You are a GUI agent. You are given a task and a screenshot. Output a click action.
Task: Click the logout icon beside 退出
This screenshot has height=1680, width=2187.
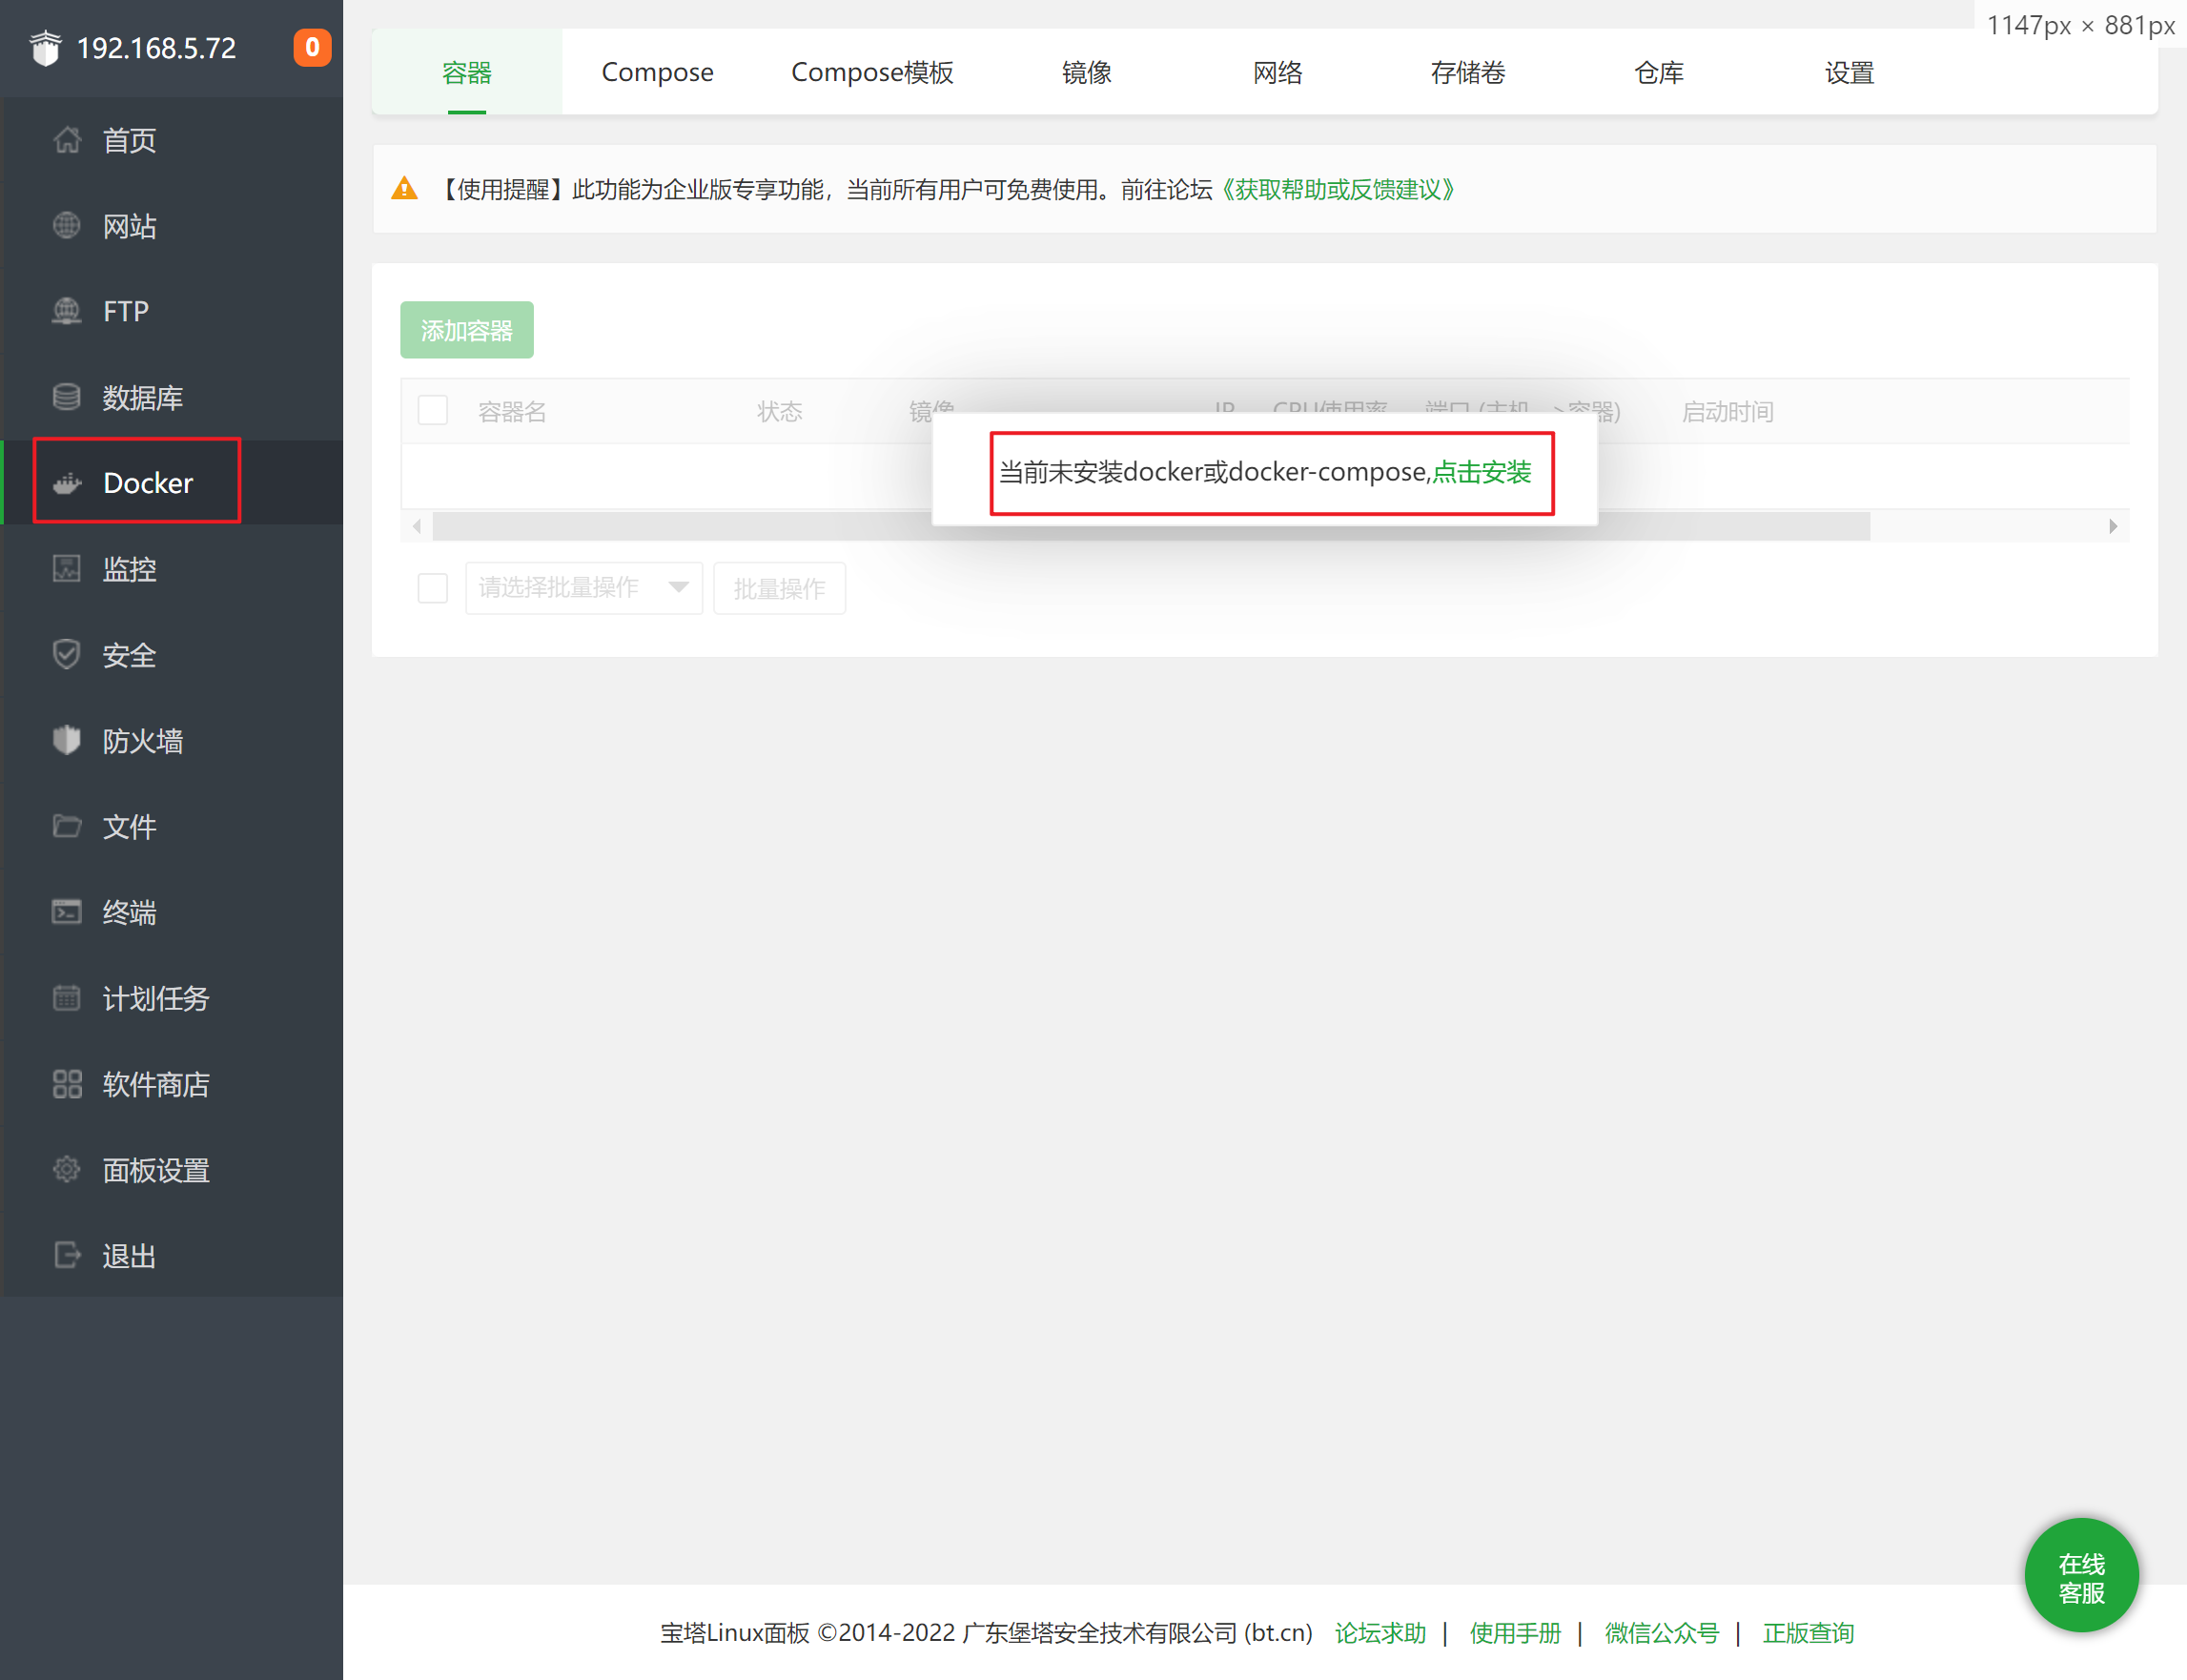click(67, 1255)
